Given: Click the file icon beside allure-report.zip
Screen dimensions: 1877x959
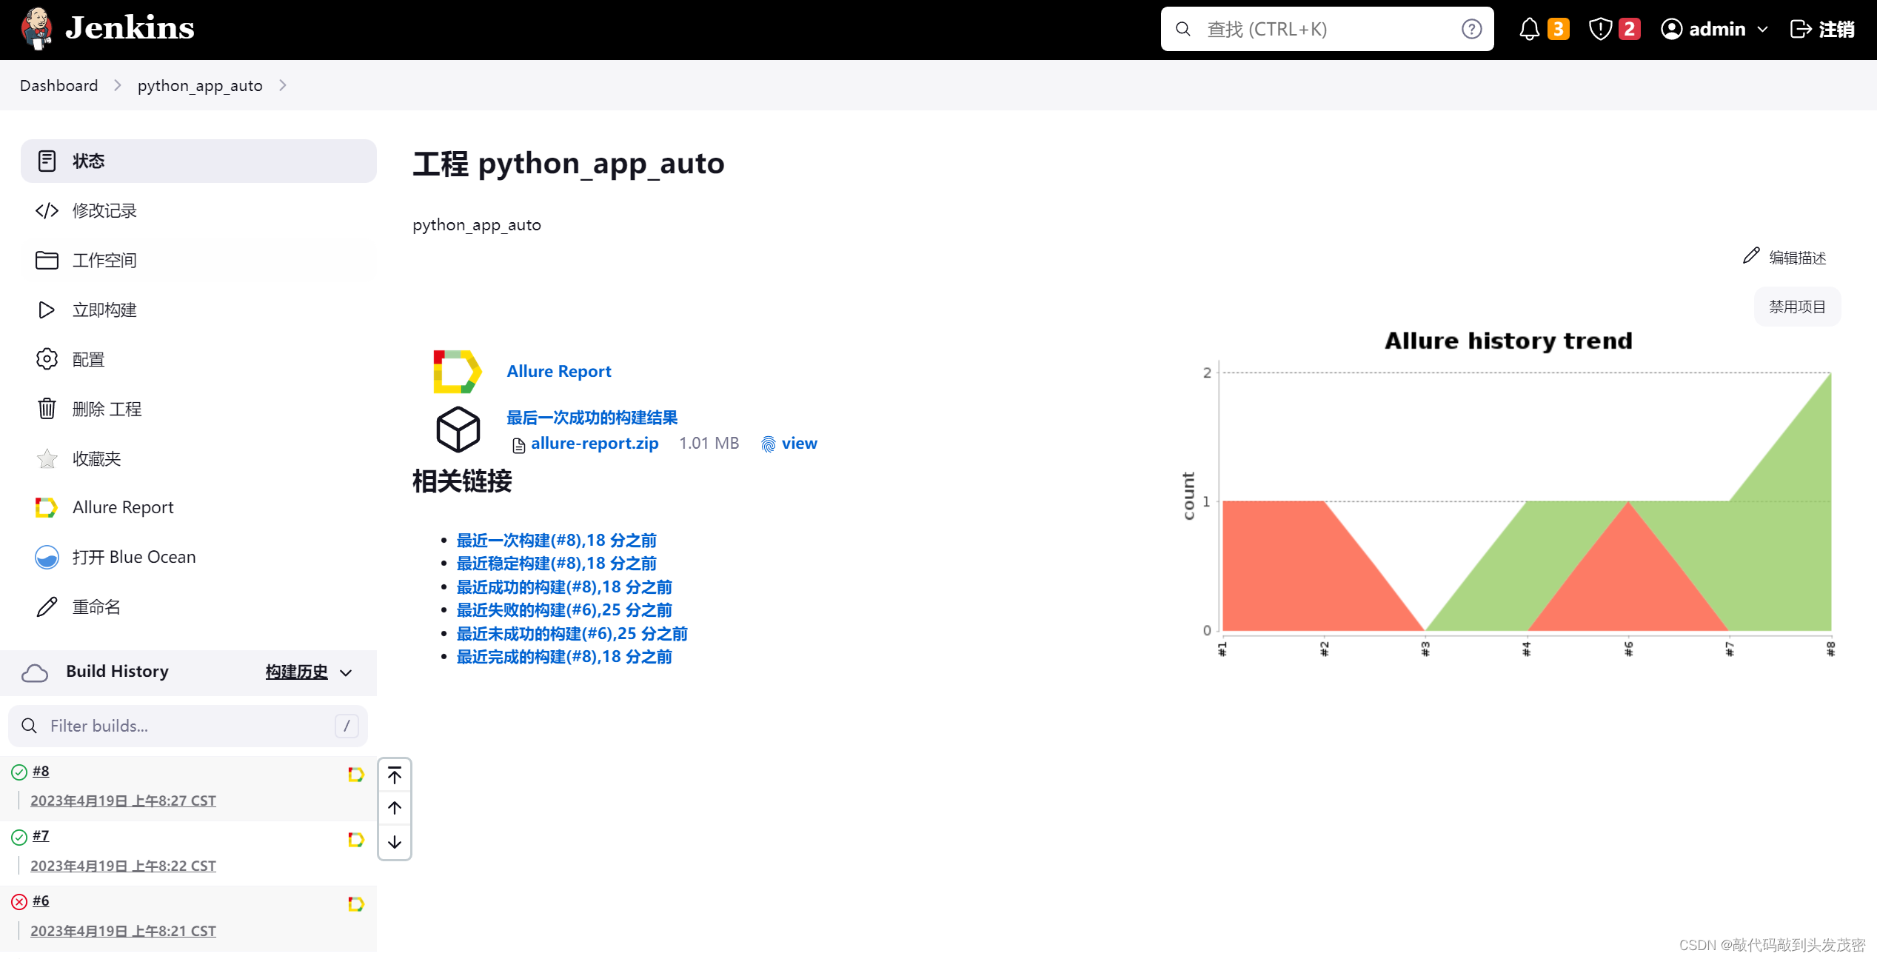Looking at the screenshot, I should click(518, 444).
